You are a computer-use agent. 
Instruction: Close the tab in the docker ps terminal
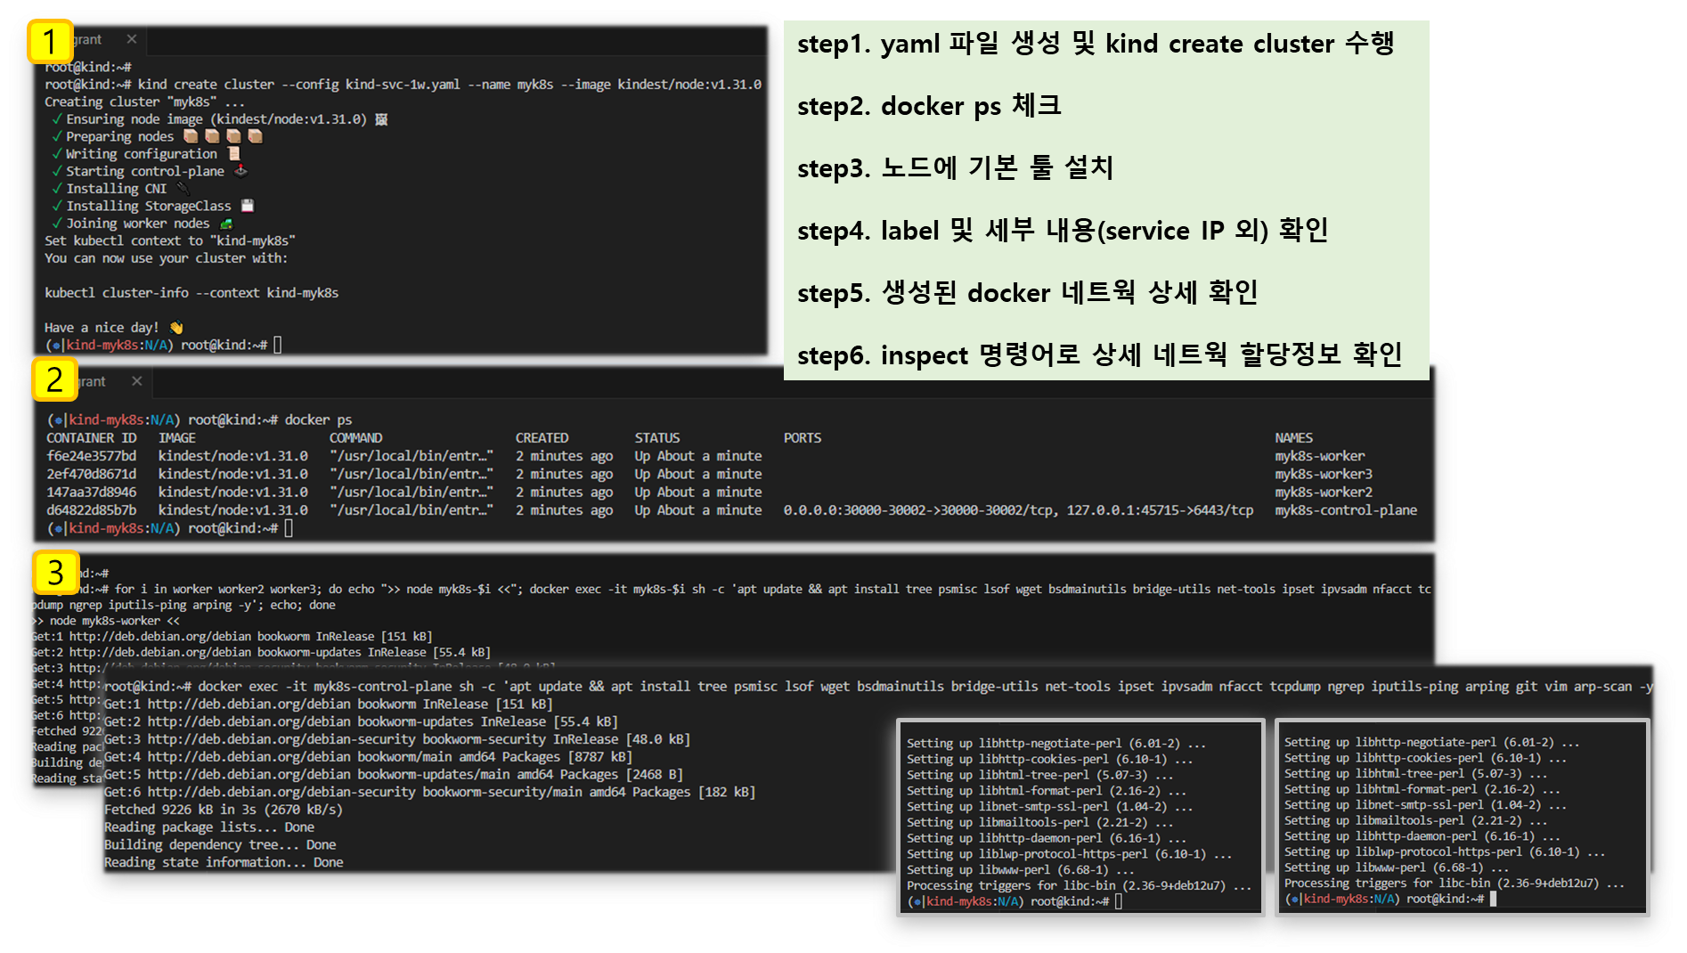pos(136,381)
